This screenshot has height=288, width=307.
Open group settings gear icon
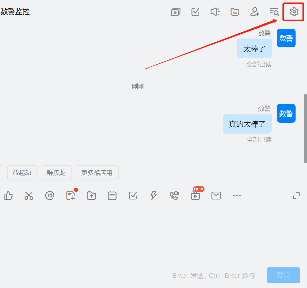(294, 12)
